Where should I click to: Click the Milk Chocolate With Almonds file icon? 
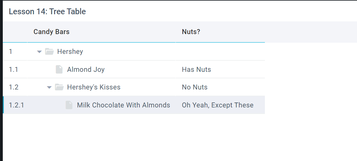[x=69, y=105]
